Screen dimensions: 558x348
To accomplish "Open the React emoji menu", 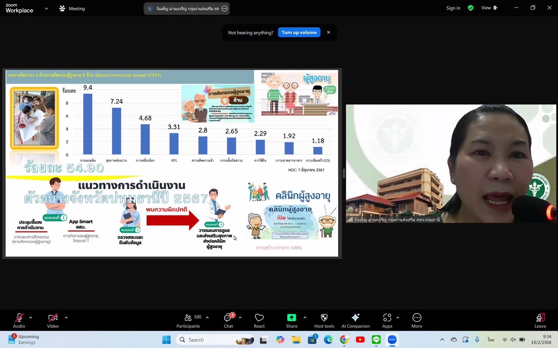I will [x=259, y=320].
